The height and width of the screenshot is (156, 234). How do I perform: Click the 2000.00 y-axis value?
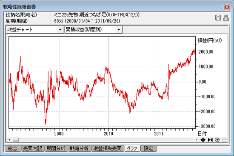tap(206, 52)
